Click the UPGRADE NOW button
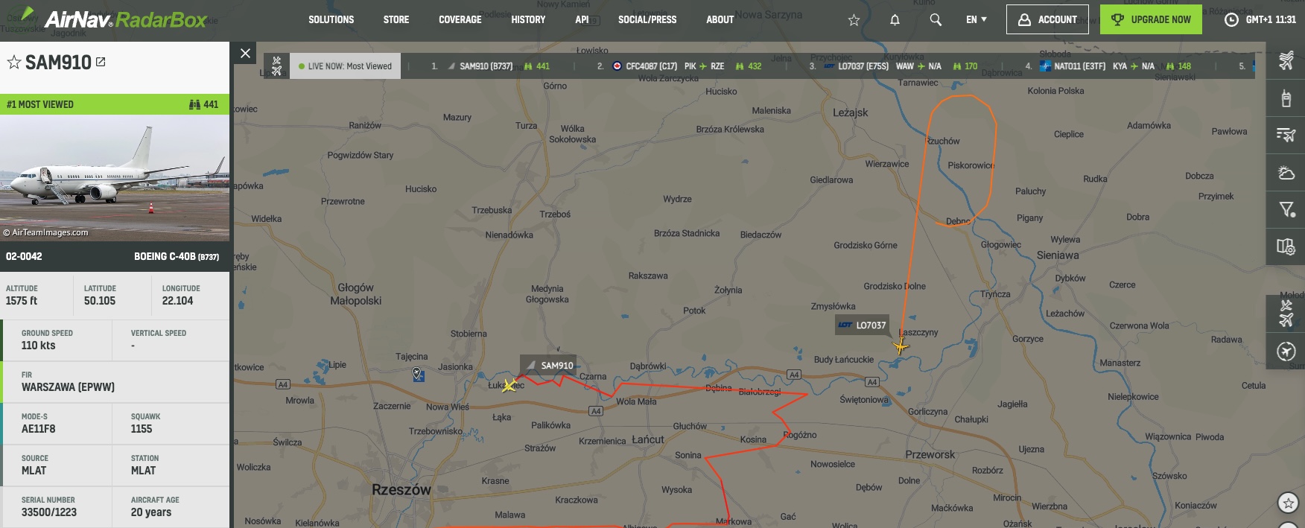This screenshot has width=1305, height=528. pos(1151,19)
